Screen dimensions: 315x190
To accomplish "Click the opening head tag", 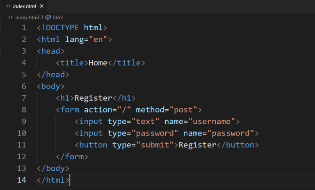I will [50, 51].
